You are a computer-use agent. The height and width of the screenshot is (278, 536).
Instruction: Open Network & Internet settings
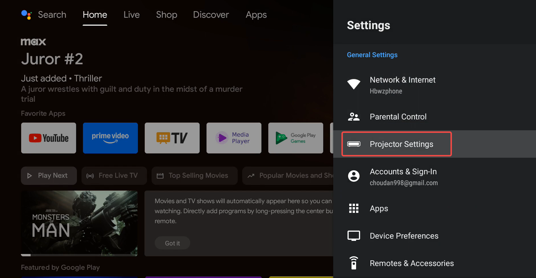[434, 85]
